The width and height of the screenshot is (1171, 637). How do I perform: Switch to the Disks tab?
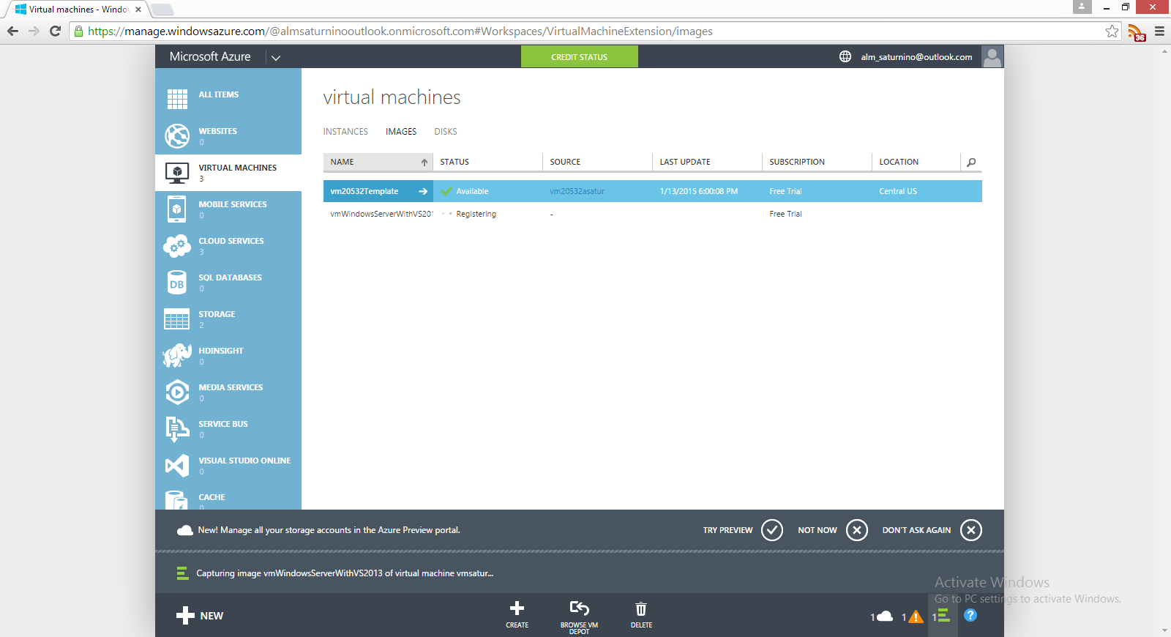point(446,132)
